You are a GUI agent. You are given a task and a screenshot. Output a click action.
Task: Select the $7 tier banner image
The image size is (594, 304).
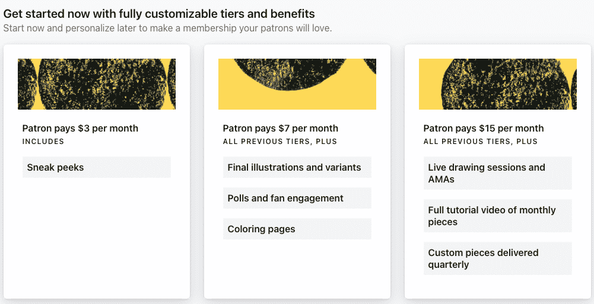(x=297, y=84)
